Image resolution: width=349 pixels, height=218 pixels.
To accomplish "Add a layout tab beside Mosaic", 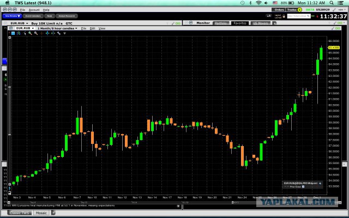I will point(53,213).
